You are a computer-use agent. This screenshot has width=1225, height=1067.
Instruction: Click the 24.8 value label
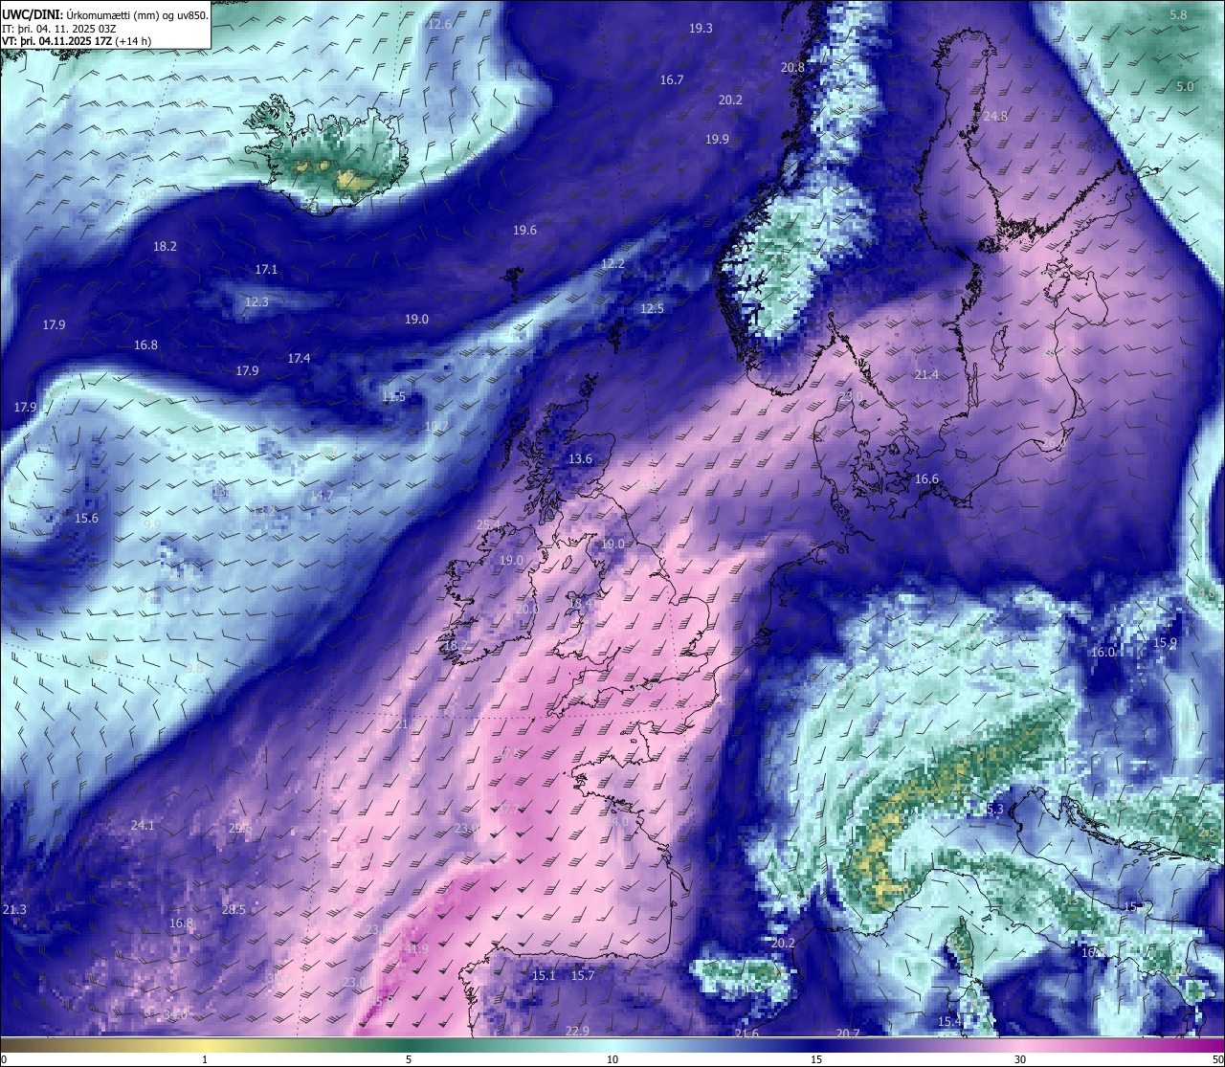[995, 117]
